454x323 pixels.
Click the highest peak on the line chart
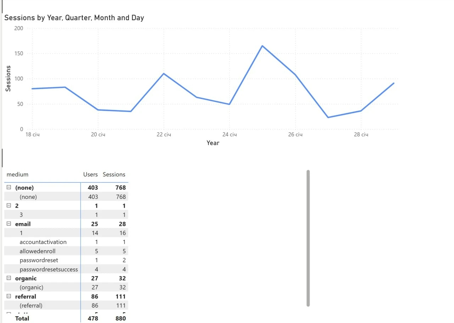coord(262,46)
